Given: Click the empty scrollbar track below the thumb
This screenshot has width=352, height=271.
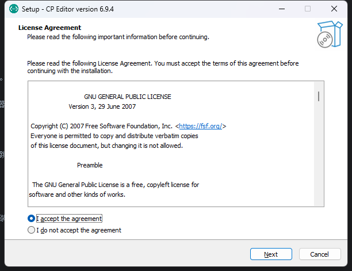Looking at the screenshot, I should click(319, 152).
